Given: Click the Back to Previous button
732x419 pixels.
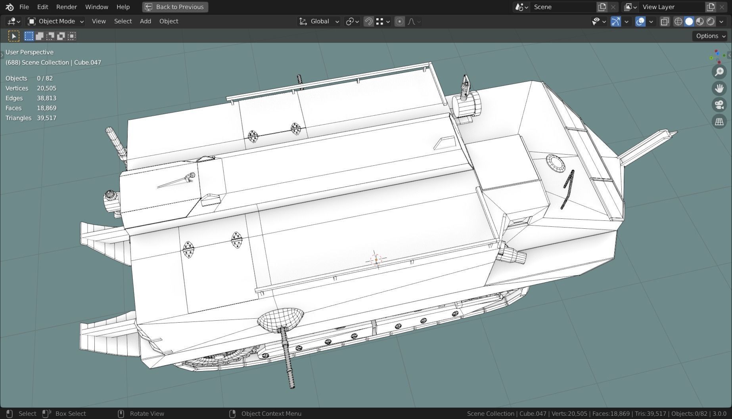Looking at the screenshot, I should [175, 7].
